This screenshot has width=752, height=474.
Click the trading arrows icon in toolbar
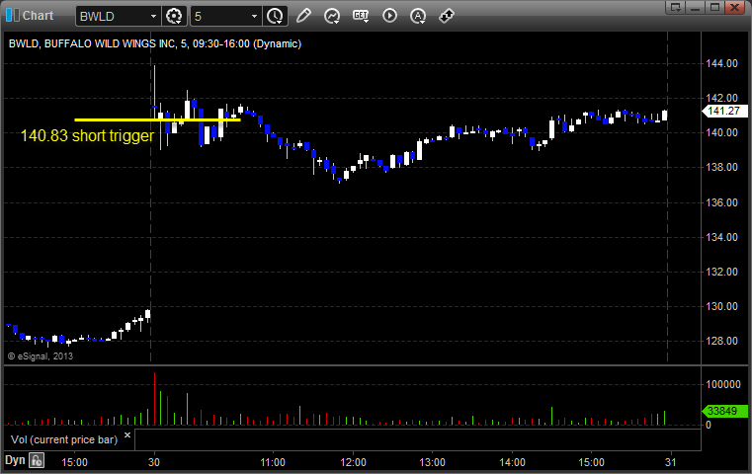coord(447,16)
